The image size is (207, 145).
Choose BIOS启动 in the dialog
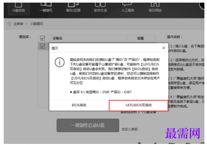[79, 105]
